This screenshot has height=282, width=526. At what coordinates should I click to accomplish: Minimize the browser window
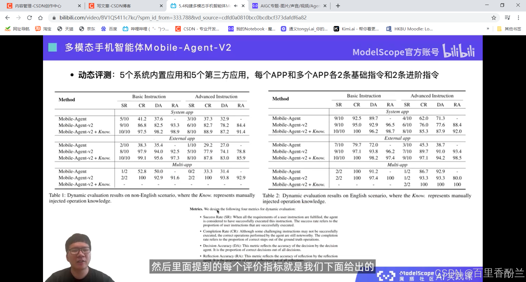[x=487, y=5]
